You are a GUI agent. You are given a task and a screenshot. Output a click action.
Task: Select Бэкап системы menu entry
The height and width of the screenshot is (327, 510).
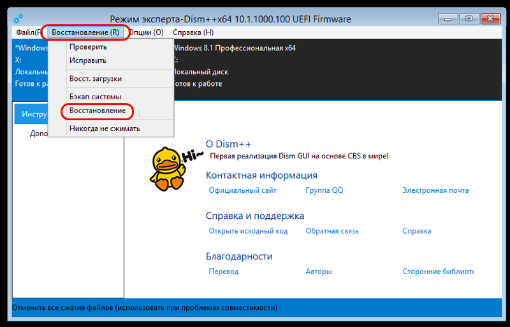tap(111, 97)
